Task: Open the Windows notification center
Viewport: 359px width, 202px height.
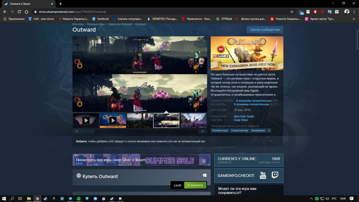Action: pyautogui.click(x=351, y=198)
